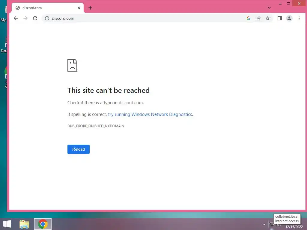Show hidden system tray icons

pyautogui.click(x=264, y=224)
